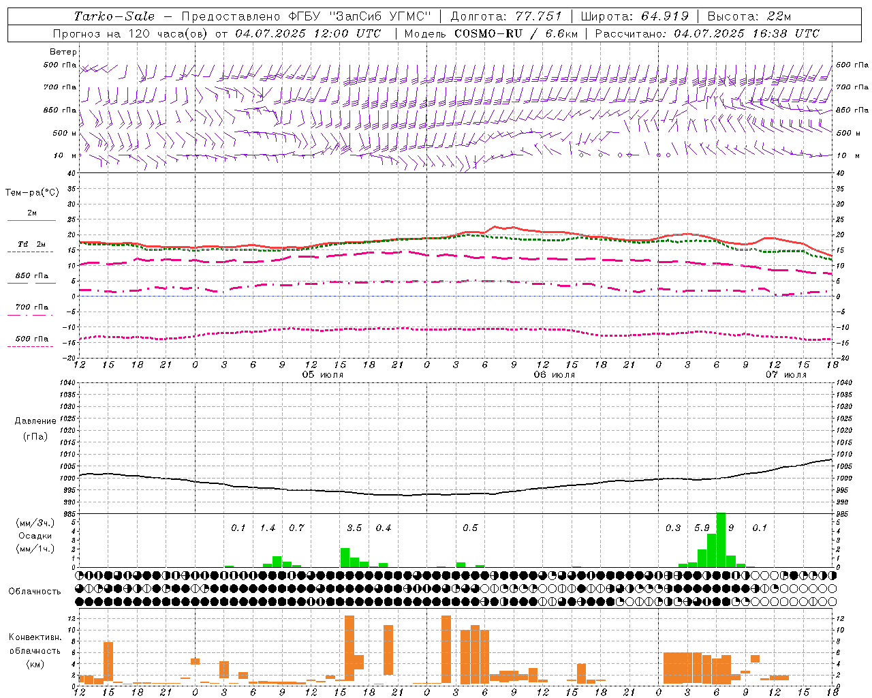
Task: Click the "Td 2м" dew point legend entry
Action: [31, 244]
